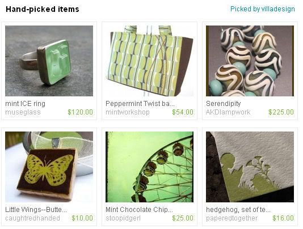
Task: Click the $225.00 price on Serendipity
Action: (x=281, y=112)
